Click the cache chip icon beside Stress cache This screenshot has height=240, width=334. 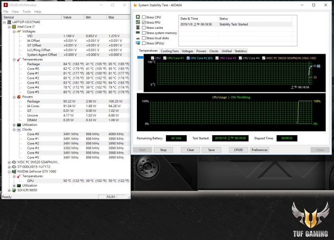138,27
